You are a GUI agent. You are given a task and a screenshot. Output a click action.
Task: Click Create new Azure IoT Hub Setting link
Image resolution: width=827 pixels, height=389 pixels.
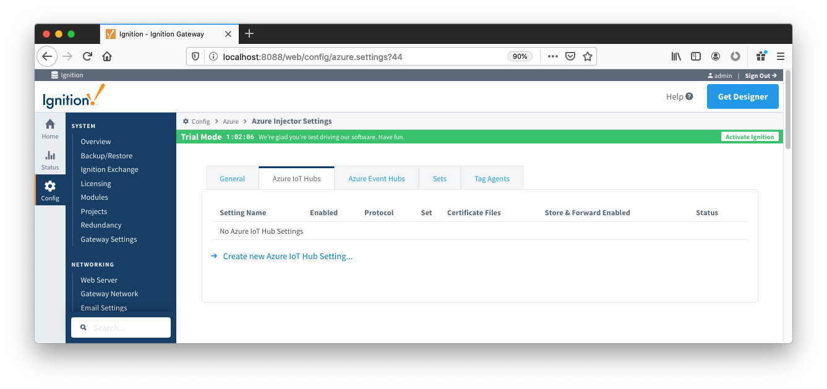pyautogui.click(x=288, y=256)
